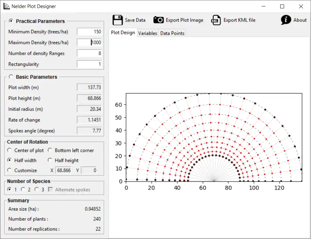Set number of species to 1

(9, 189)
